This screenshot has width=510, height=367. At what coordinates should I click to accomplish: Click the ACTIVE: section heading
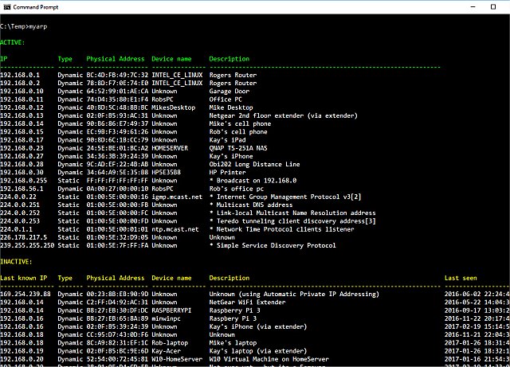(x=13, y=41)
